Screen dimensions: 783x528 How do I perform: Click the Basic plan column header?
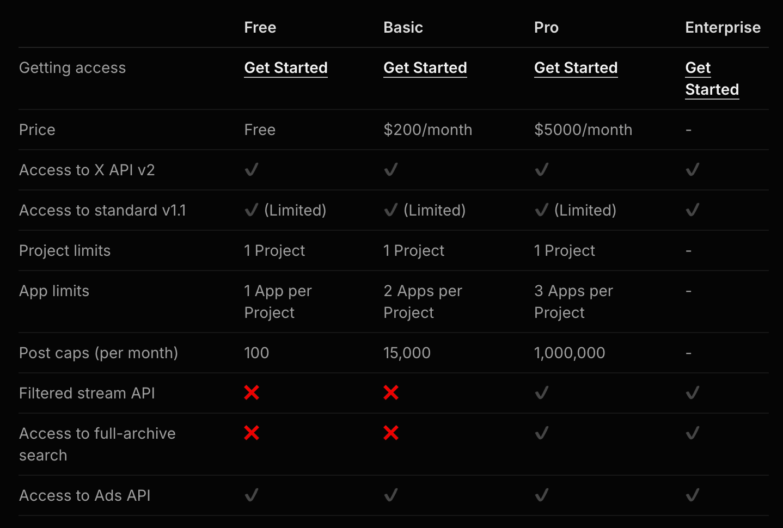pyautogui.click(x=403, y=27)
